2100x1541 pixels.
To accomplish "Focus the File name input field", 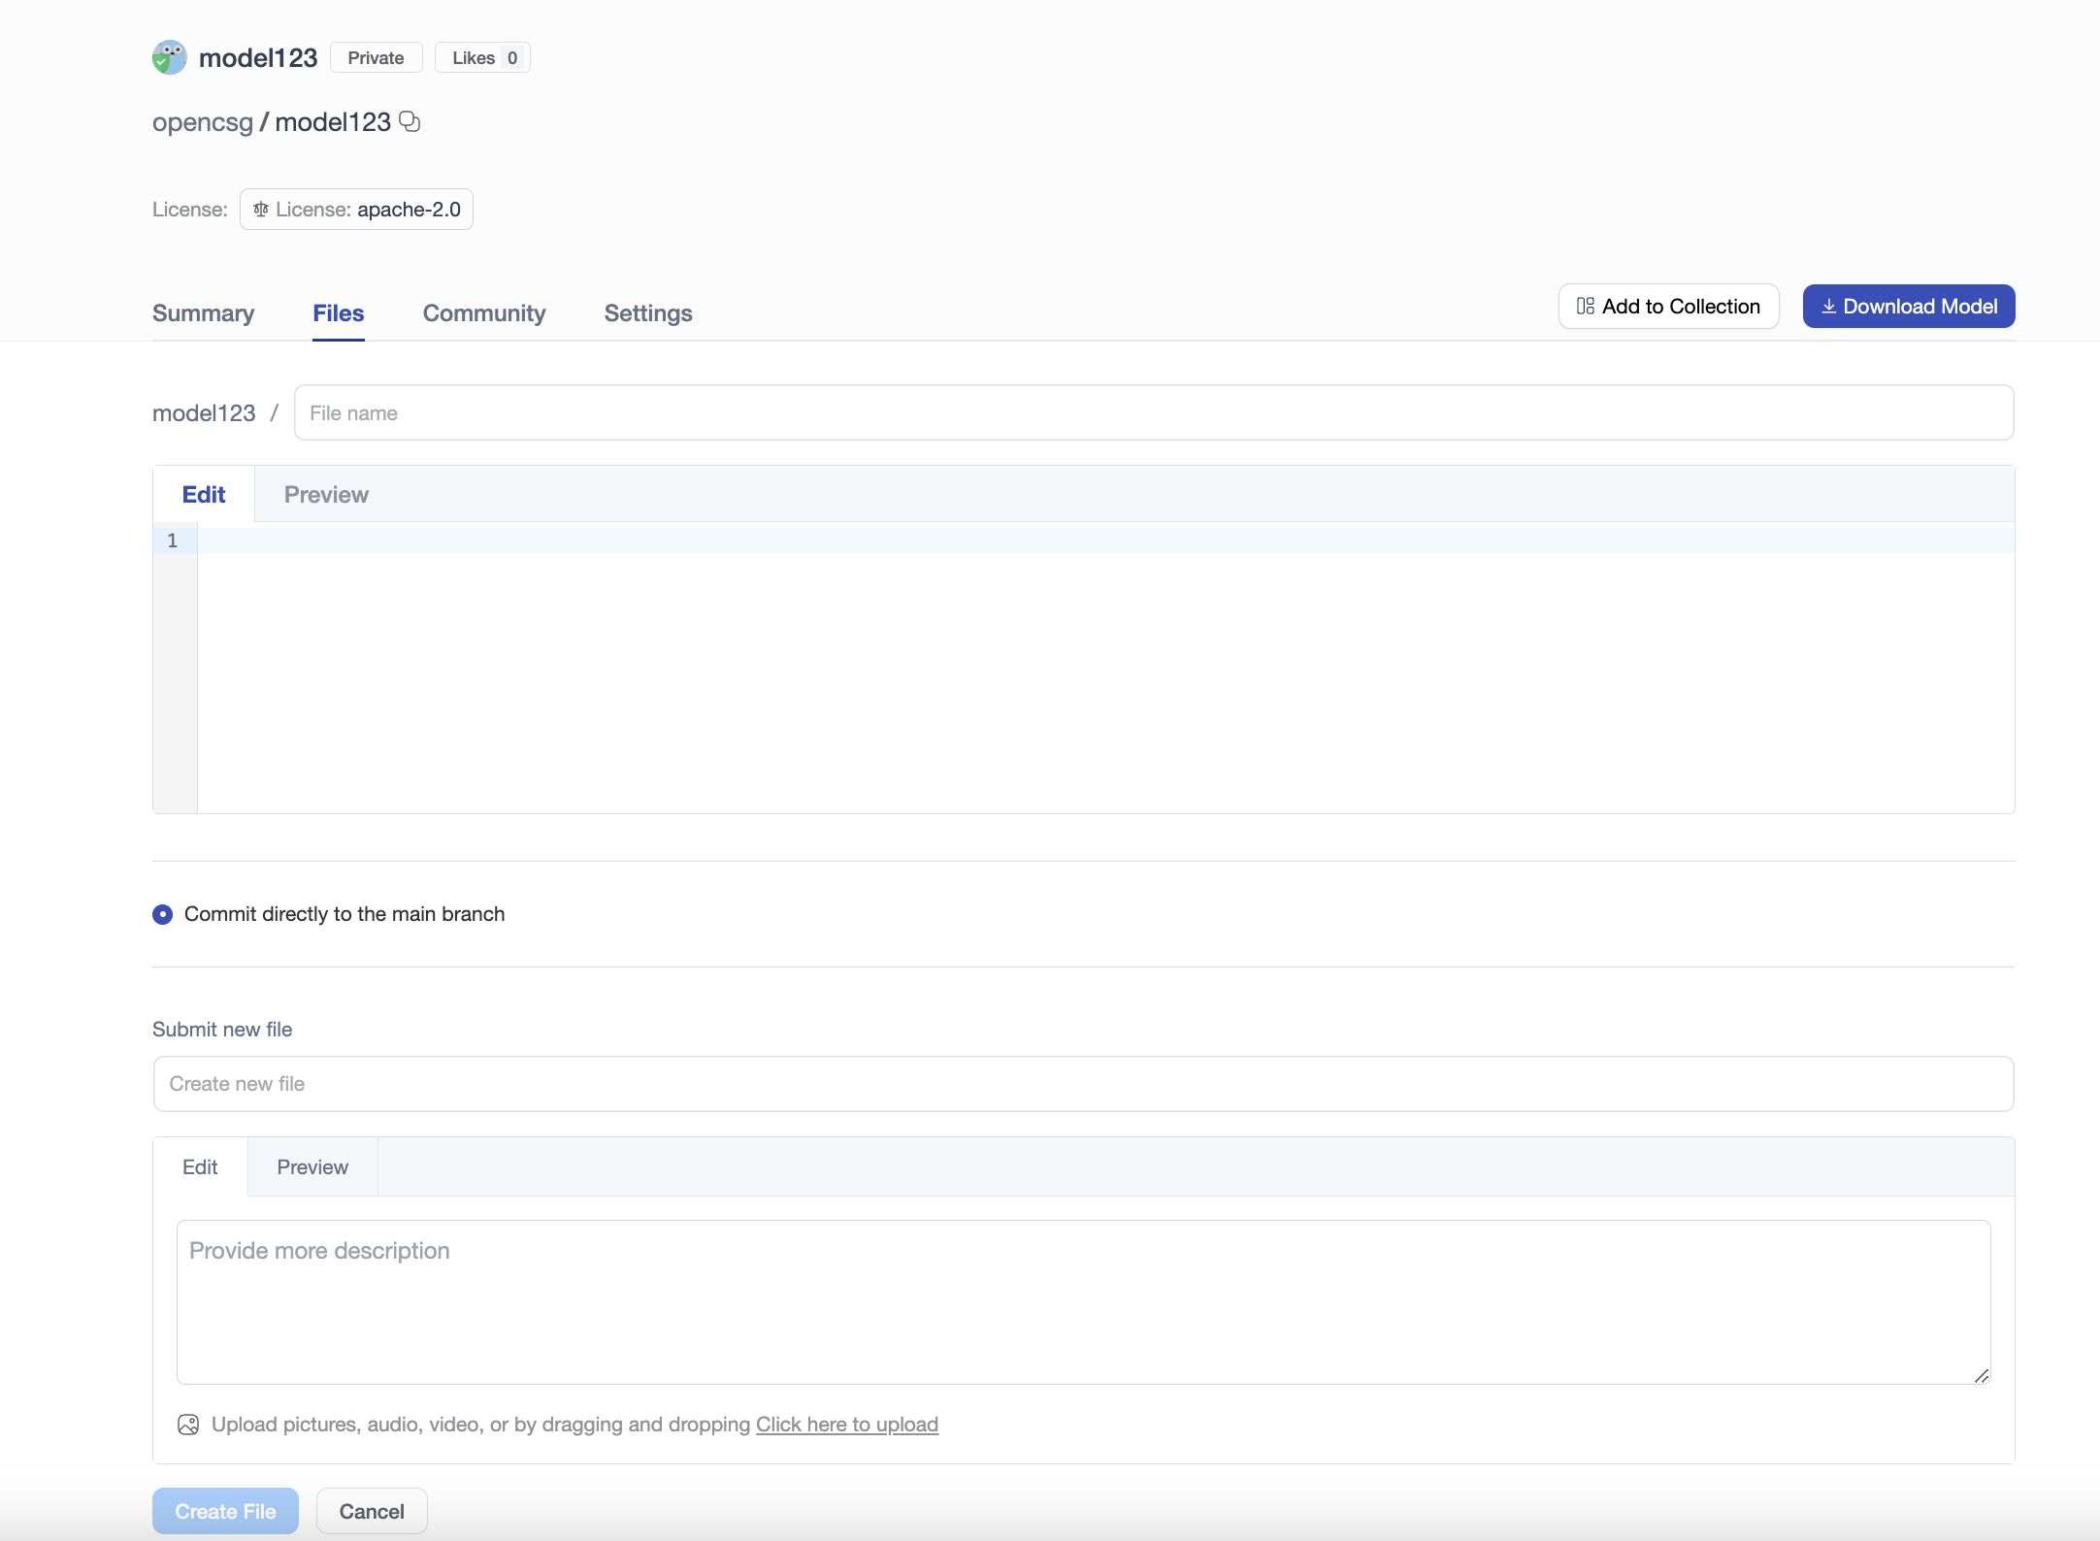I will (1153, 413).
